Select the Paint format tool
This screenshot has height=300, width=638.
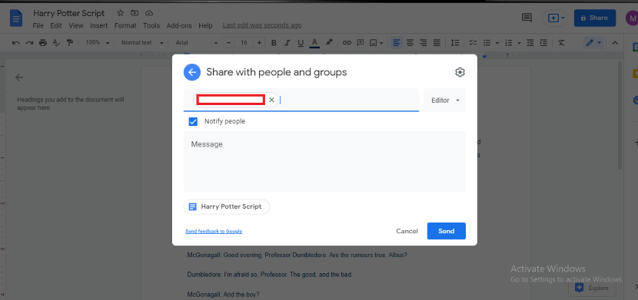point(70,43)
